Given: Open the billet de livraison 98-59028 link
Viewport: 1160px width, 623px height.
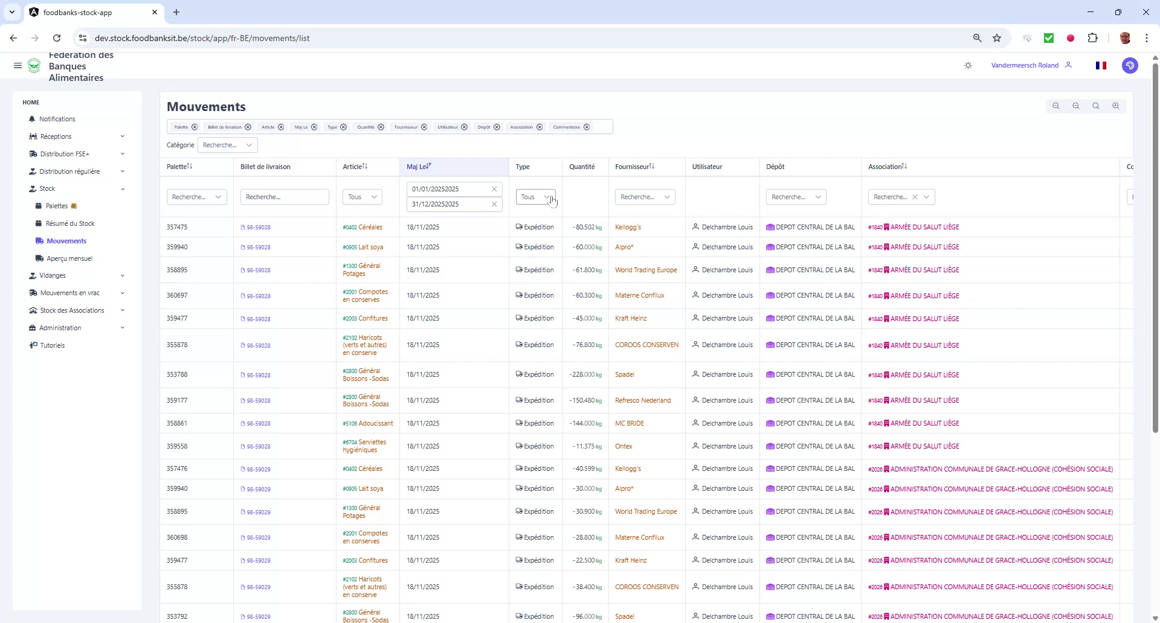Looking at the screenshot, I should 259,227.
